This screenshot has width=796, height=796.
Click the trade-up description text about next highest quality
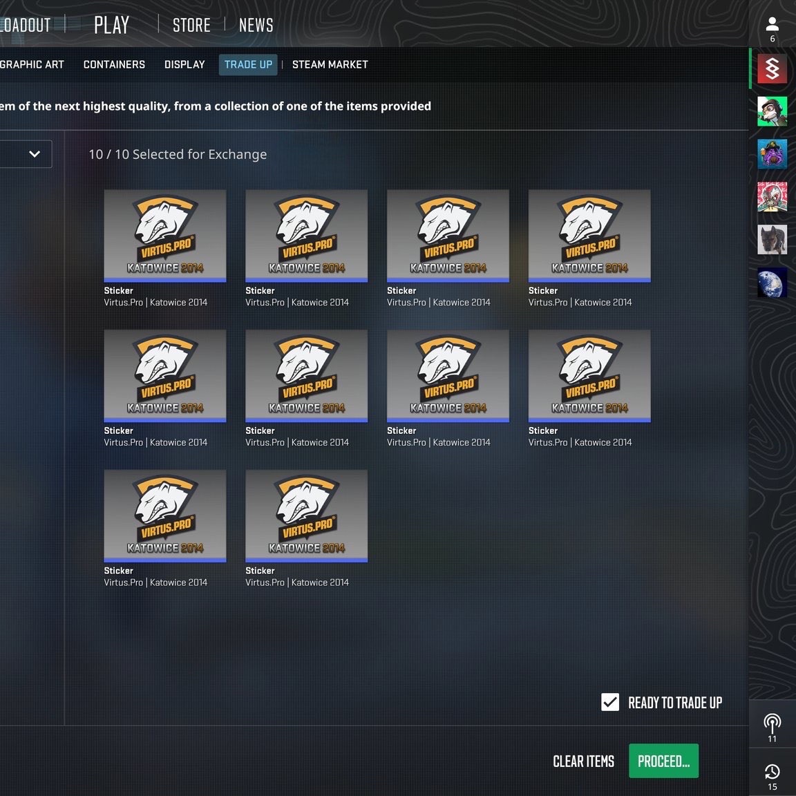coord(216,106)
